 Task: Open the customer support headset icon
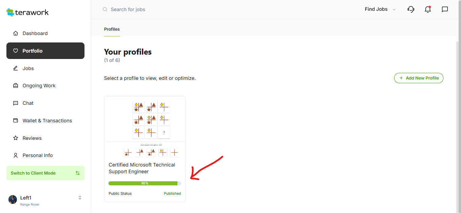pos(411,9)
